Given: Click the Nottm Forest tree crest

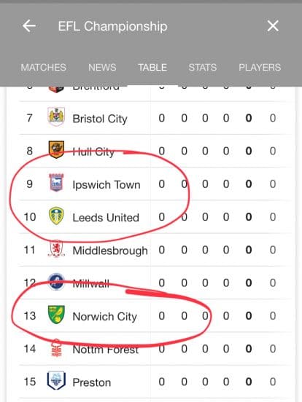Looking at the screenshot, I should coord(56,348).
